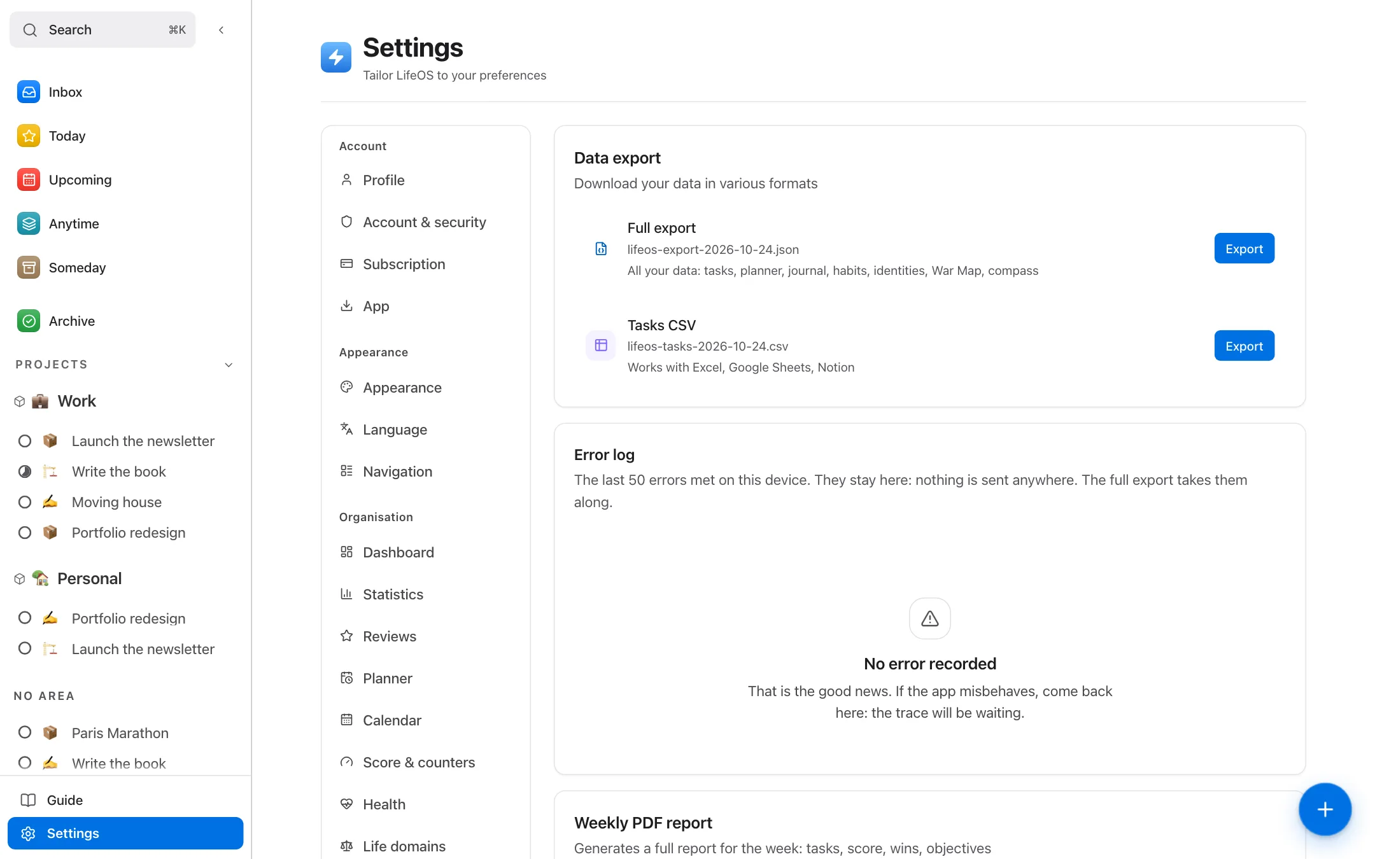Click the floating blue plus button
The height and width of the screenshot is (859, 1375).
tap(1325, 809)
